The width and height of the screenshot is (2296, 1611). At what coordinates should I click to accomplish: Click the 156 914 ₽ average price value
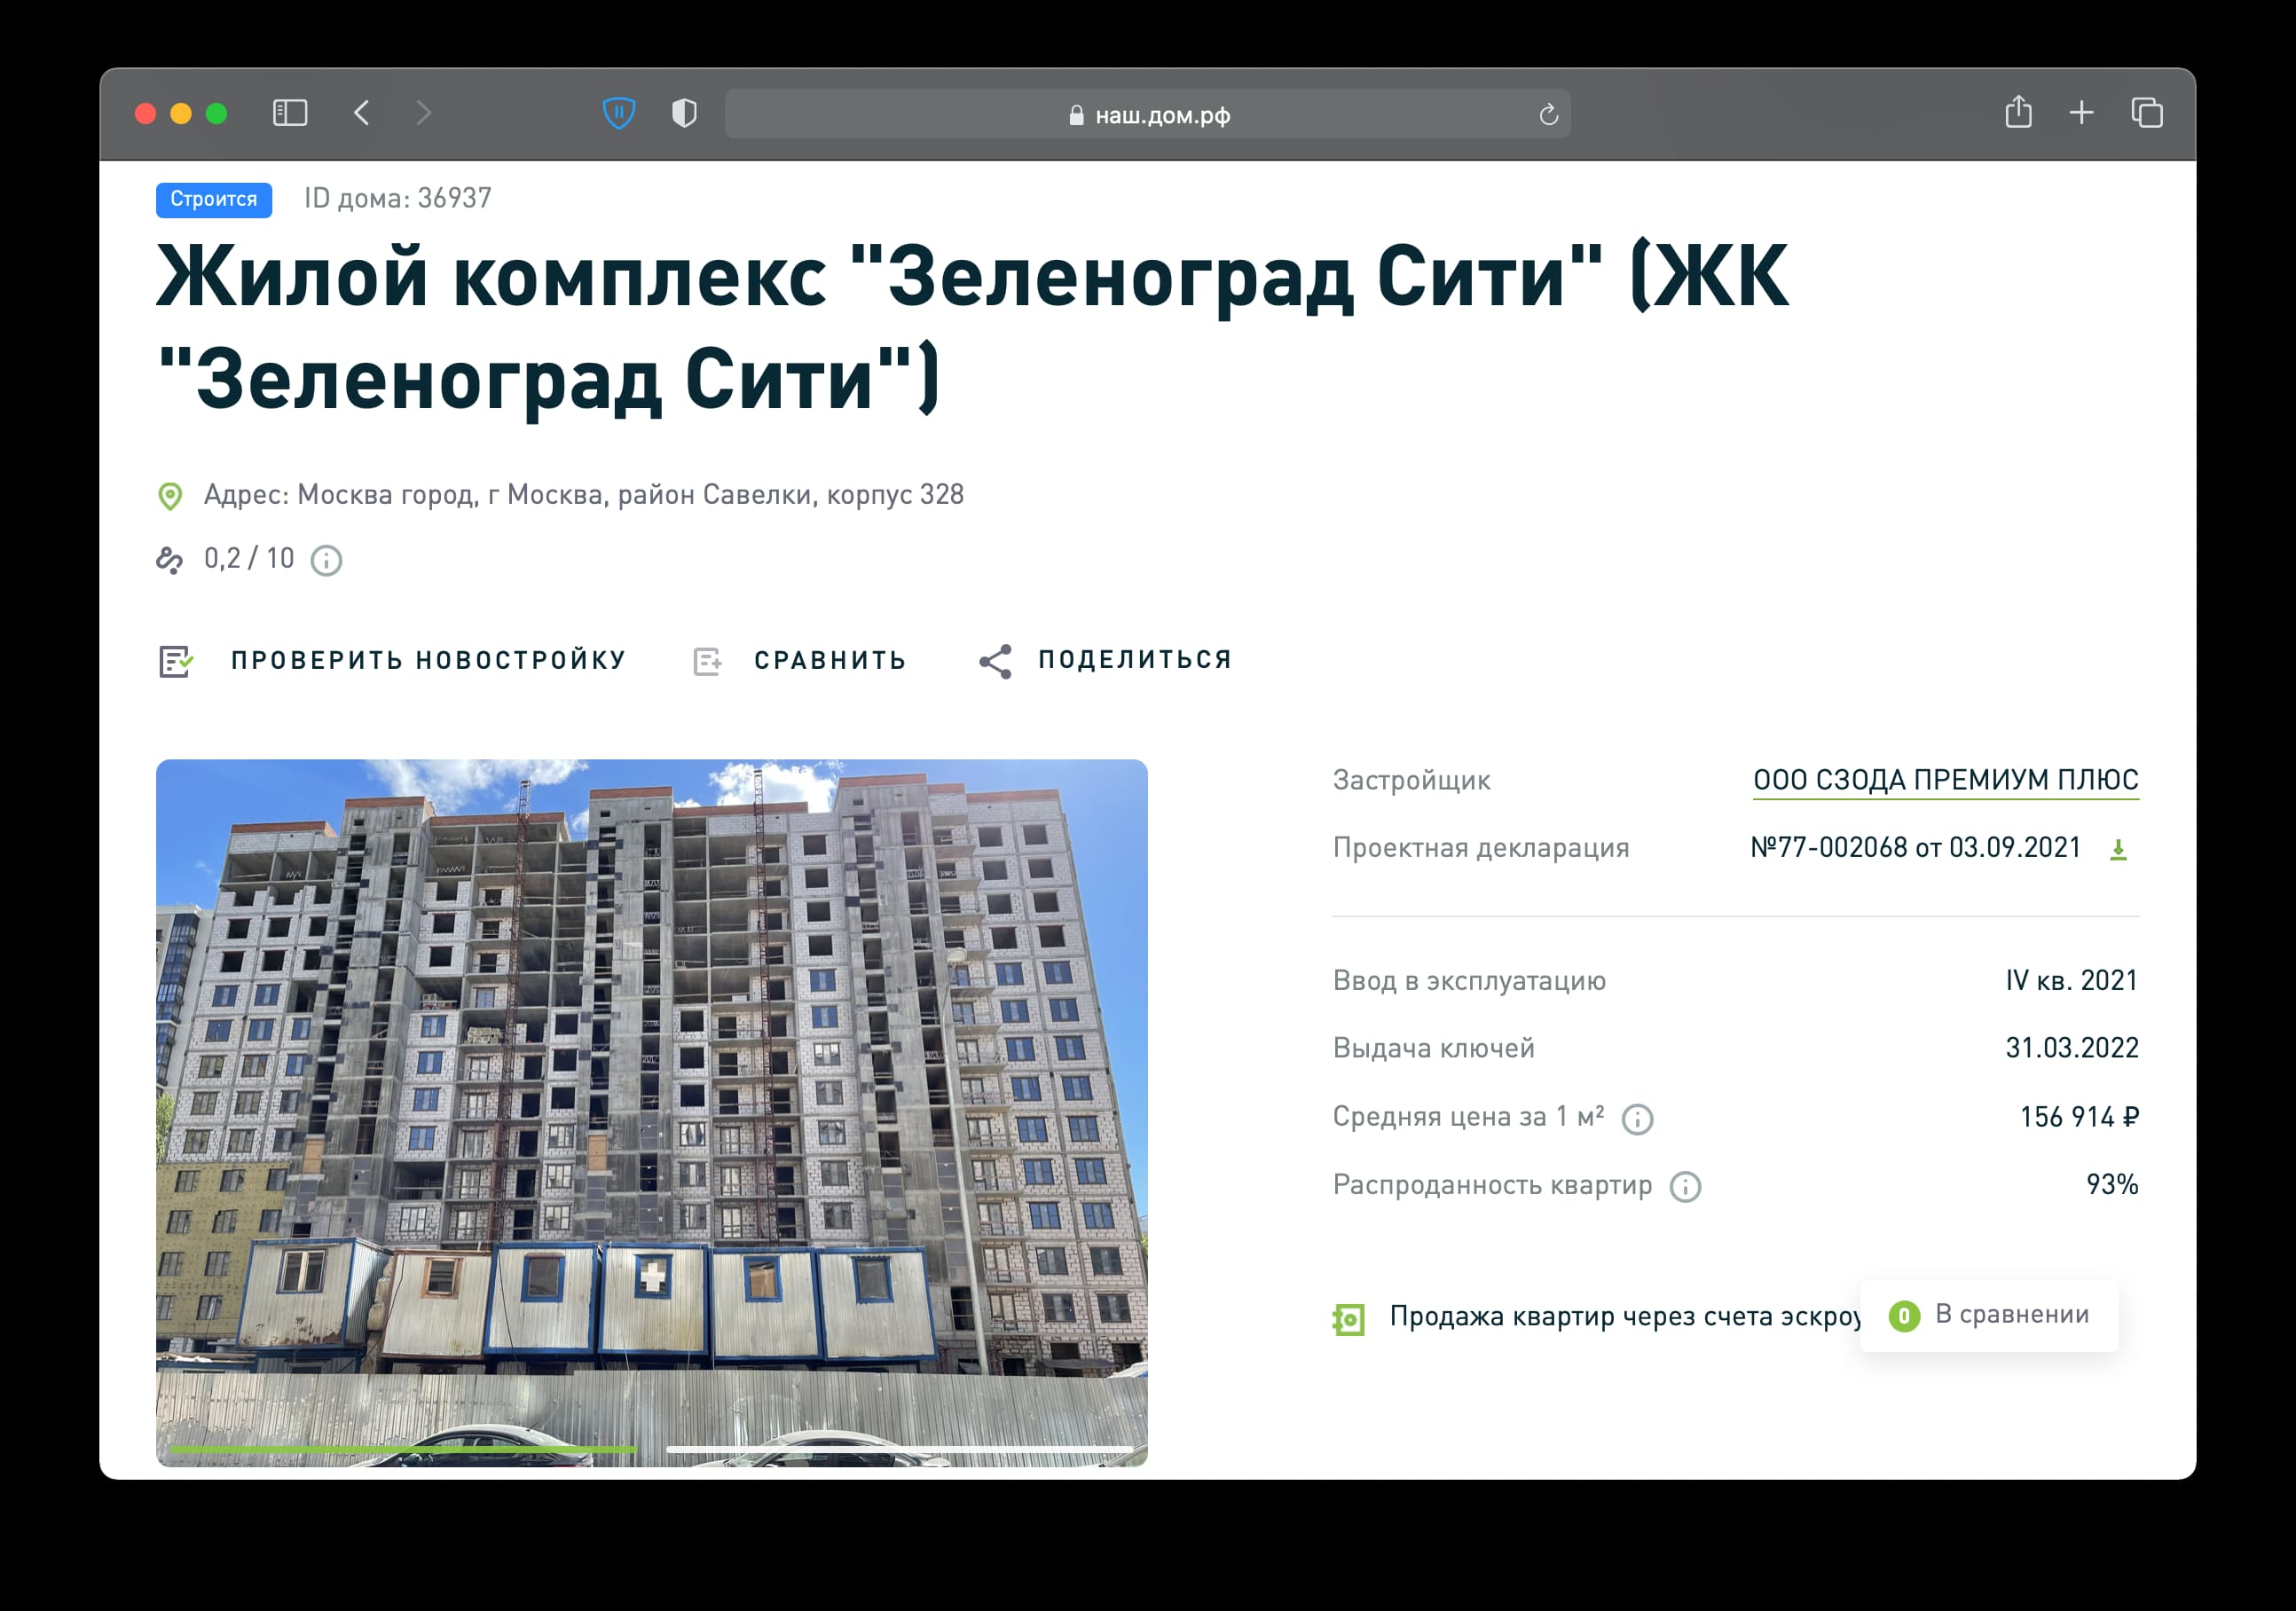(x=2079, y=1117)
